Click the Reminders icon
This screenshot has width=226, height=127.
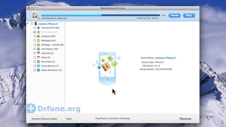click(38, 62)
